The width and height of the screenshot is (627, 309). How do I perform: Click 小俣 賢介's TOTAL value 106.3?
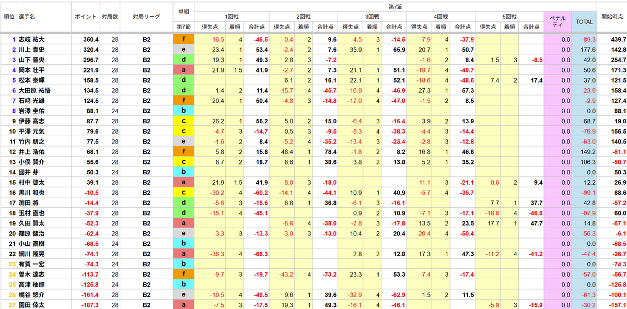coord(588,162)
